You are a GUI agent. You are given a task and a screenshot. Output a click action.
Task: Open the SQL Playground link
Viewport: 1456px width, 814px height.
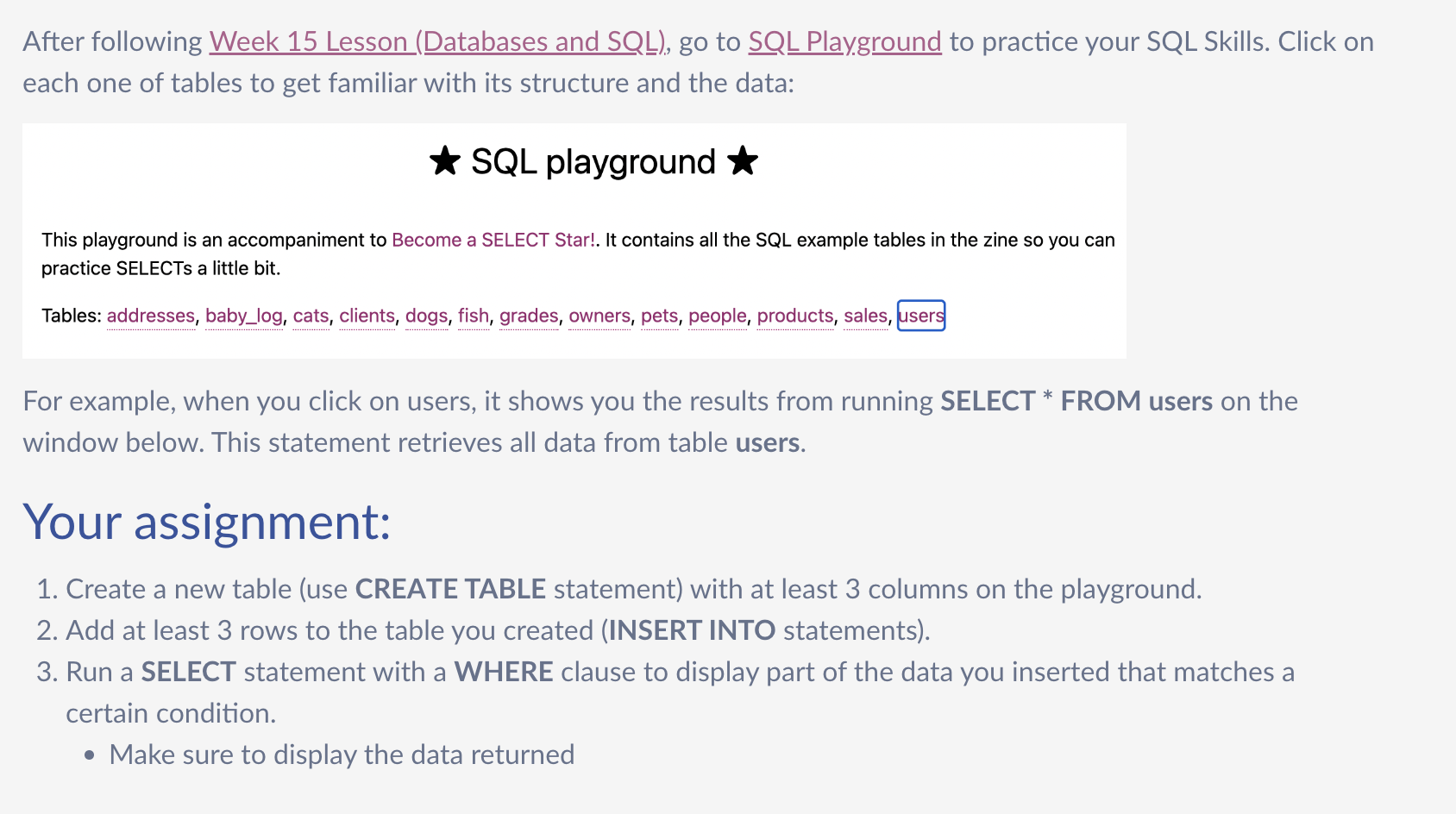pos(844,41)
